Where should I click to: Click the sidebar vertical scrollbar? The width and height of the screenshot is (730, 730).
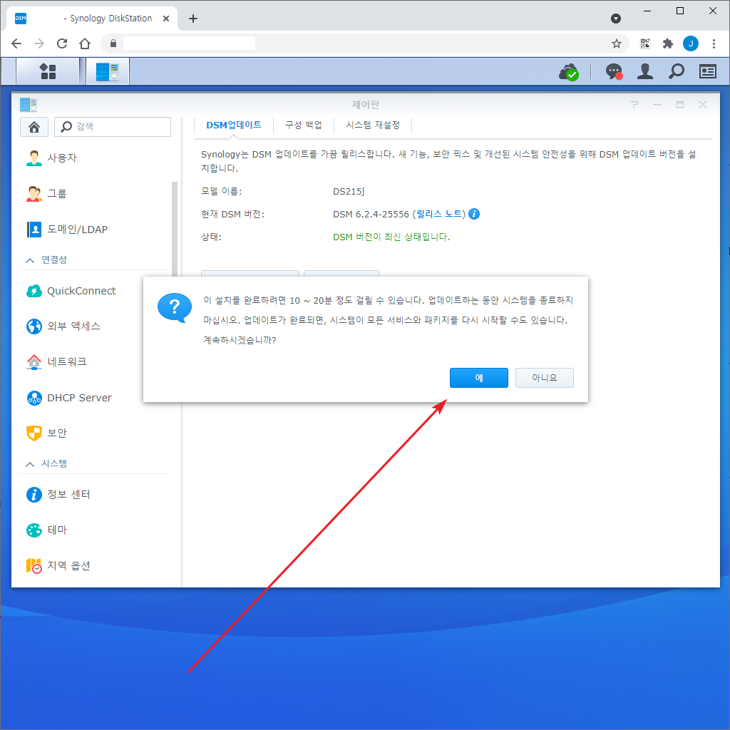tap(175, 230)
